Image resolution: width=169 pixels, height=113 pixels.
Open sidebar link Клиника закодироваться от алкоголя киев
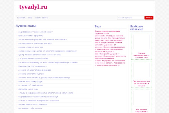point(141,55)
